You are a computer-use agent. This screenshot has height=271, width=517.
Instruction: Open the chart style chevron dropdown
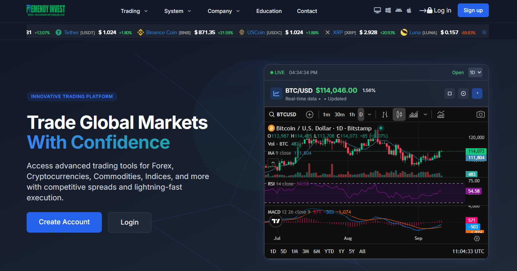click(x=425, y=114)
